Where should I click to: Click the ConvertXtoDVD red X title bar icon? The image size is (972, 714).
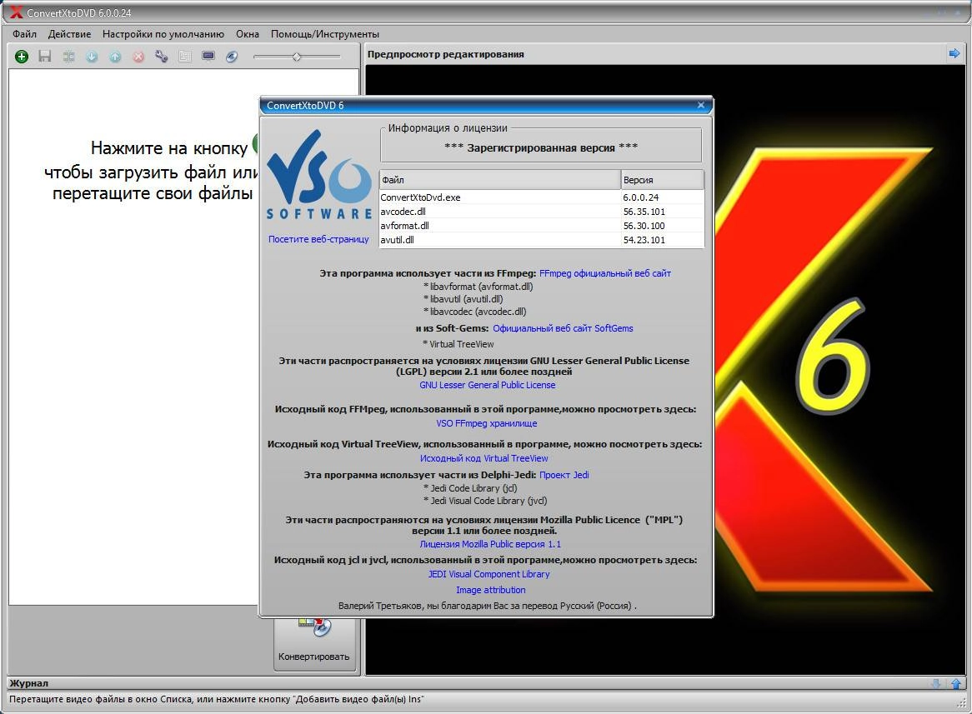[x=17, y=12]
